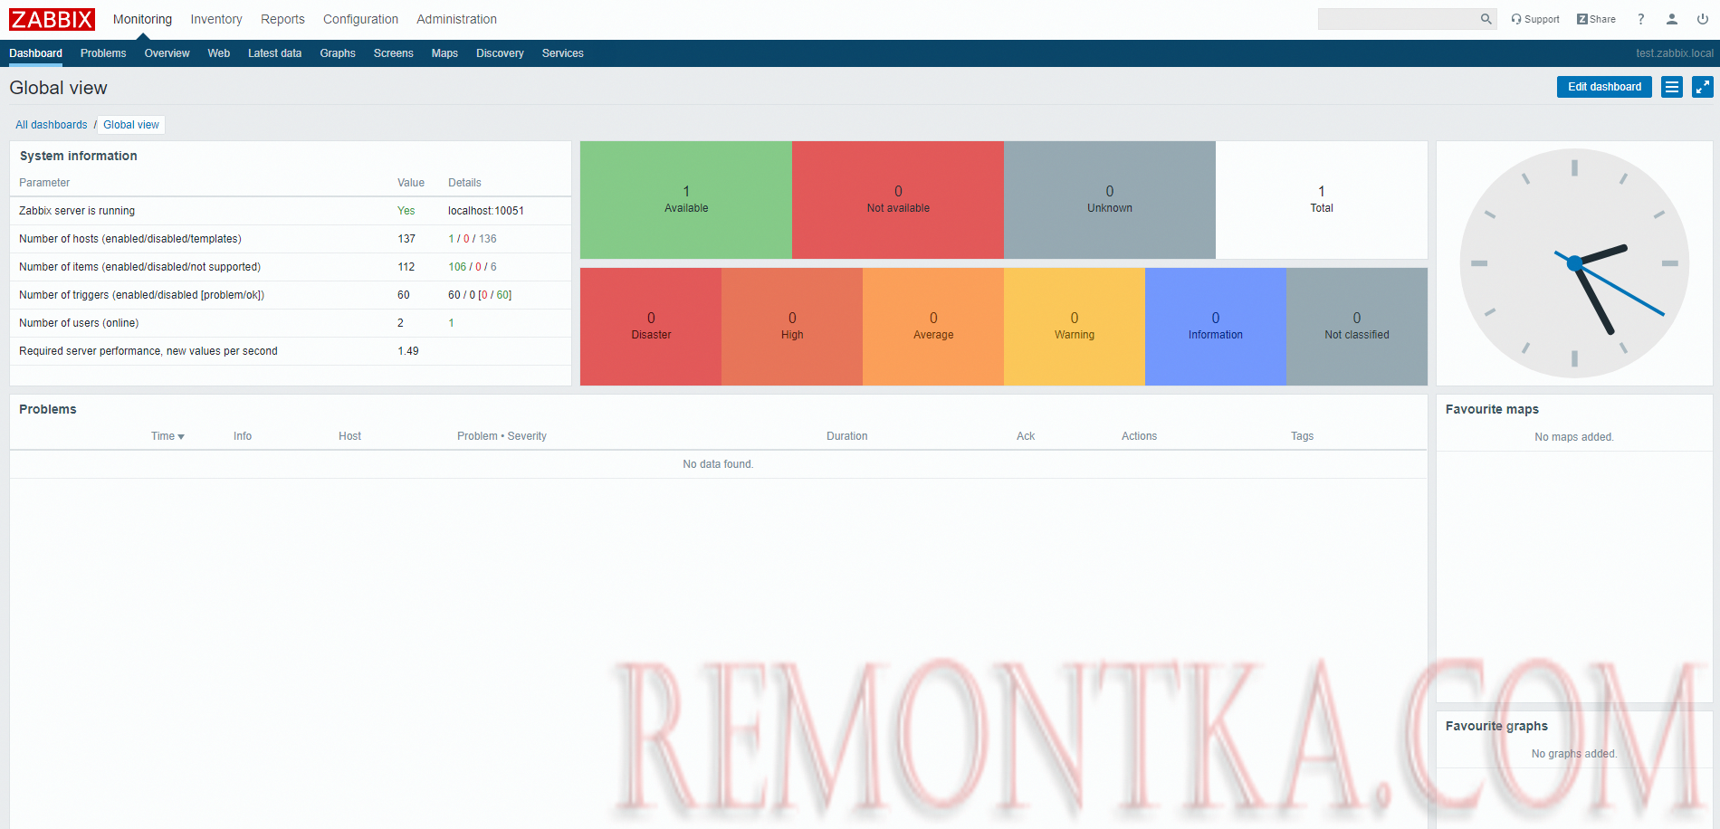The height and width of the screenshot is (829, 1720).
Task: Click the items detail '106 / 0 / 6'
Action: [x=473, y=267]
